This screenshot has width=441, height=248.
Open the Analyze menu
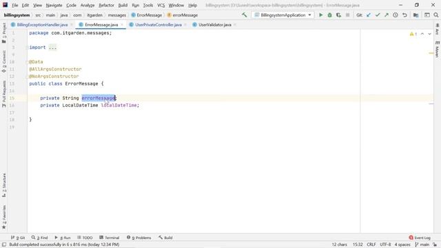point(88,5)
